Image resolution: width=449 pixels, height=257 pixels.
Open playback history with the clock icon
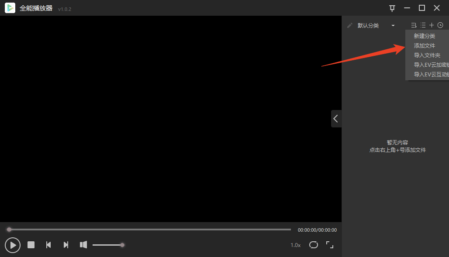click(440, 25)
